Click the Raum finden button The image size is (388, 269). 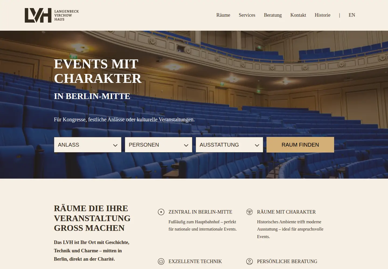point(300,145)
